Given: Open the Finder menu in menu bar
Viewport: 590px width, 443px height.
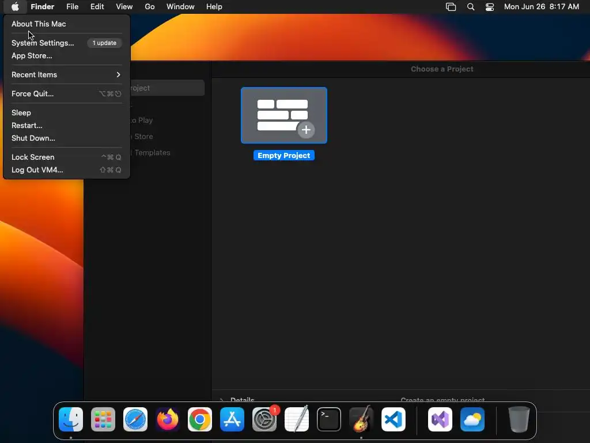Looking at the screenshot, I should click(x=42, y=7).
